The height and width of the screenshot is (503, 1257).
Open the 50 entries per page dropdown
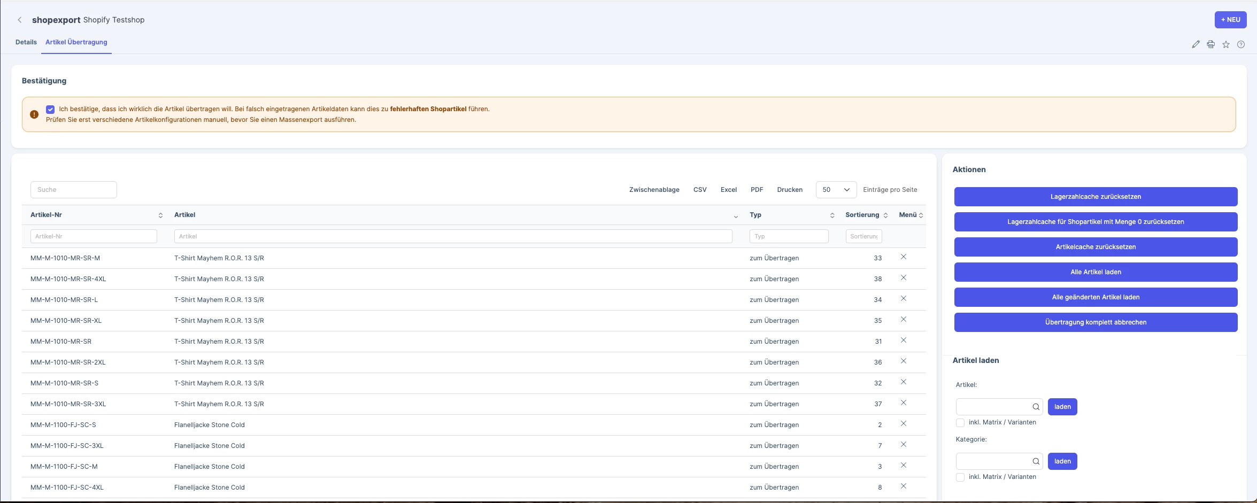tap(836, 190)
